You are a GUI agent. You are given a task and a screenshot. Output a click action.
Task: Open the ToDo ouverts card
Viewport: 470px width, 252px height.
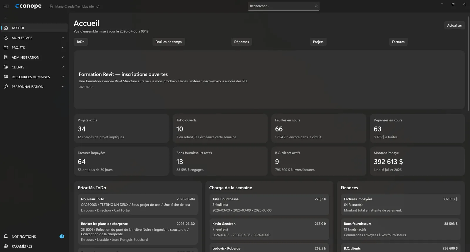(x=220, y=128)
